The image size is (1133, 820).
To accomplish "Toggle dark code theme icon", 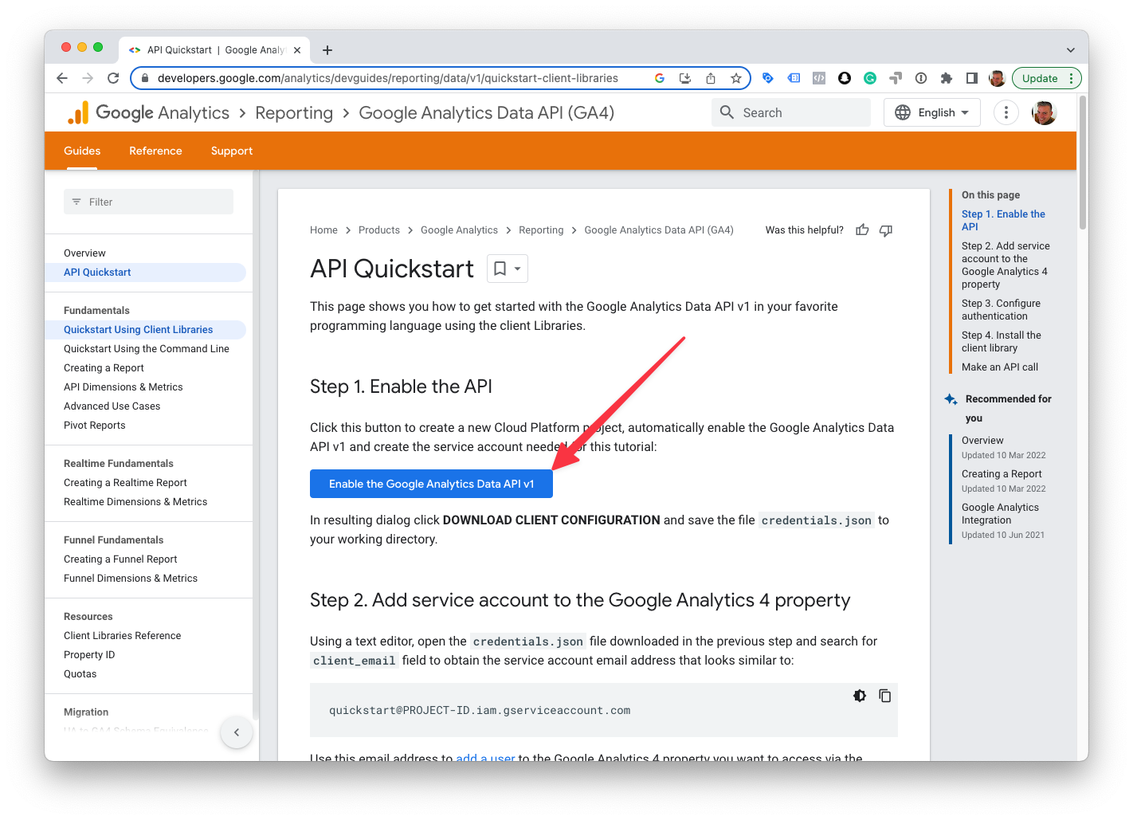I will pos(860,696).
